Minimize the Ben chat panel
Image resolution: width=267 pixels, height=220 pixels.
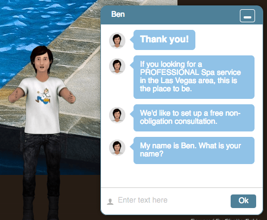(x=247, y=16)
